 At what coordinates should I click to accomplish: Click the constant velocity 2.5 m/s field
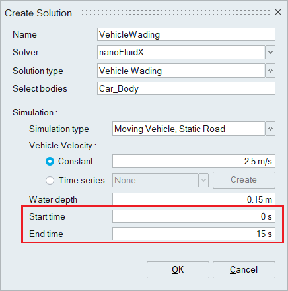pos(194,161)
